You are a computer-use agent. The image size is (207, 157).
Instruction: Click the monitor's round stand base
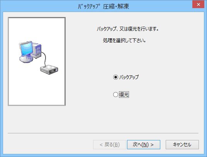point(26,59)
